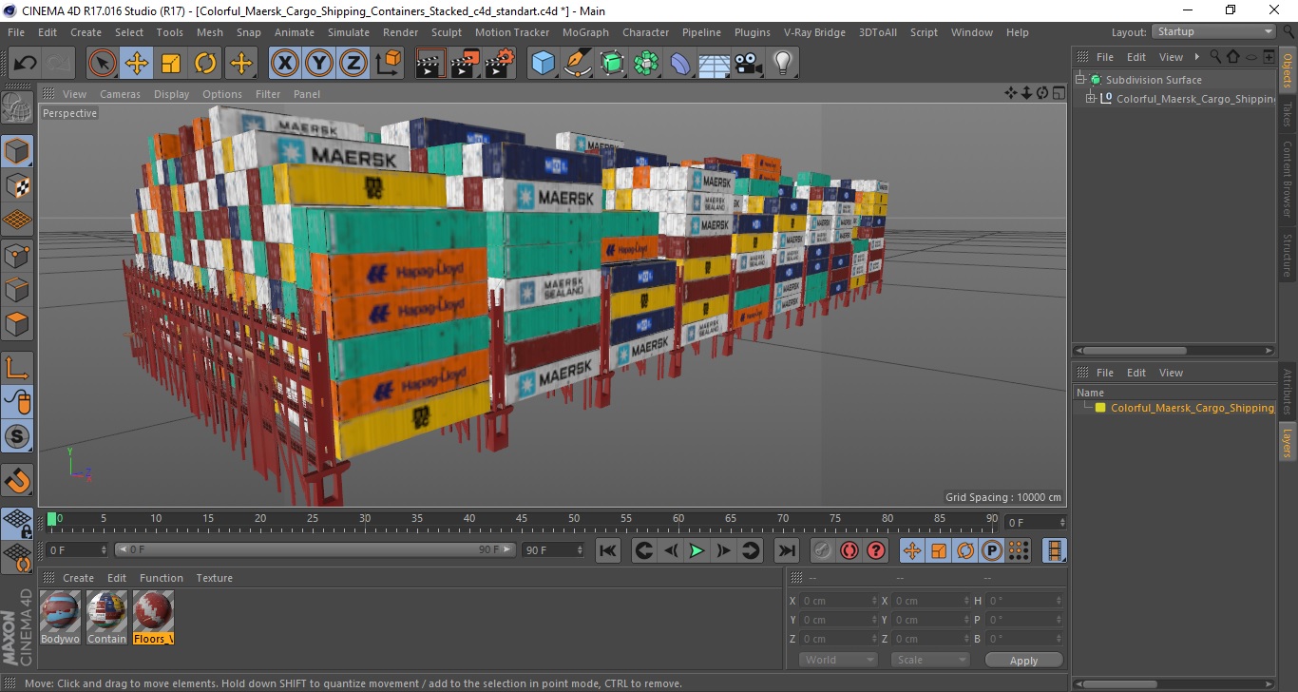Switch to Points mode
Viewport: 1298px width, 692px height.
pos(17,256)
